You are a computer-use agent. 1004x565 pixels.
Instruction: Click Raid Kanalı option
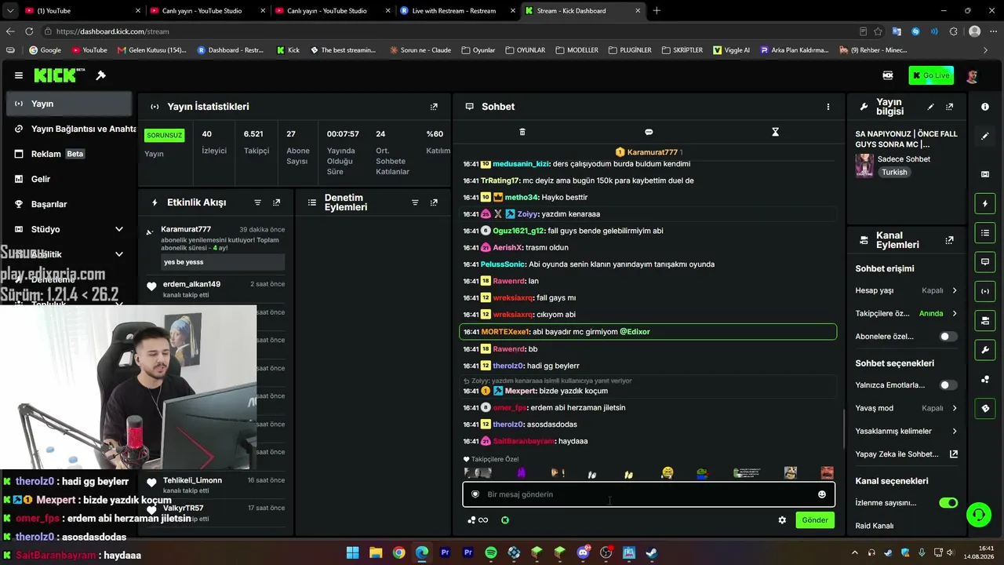tap(875, 526)
